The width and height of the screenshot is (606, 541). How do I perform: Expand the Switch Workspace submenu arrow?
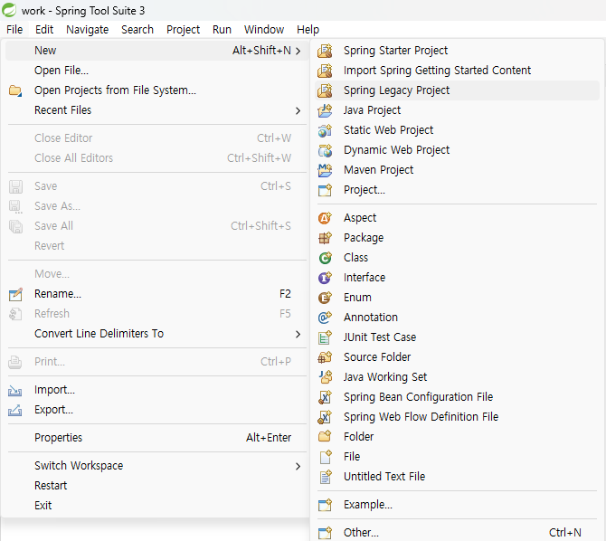tap(298, 467)
